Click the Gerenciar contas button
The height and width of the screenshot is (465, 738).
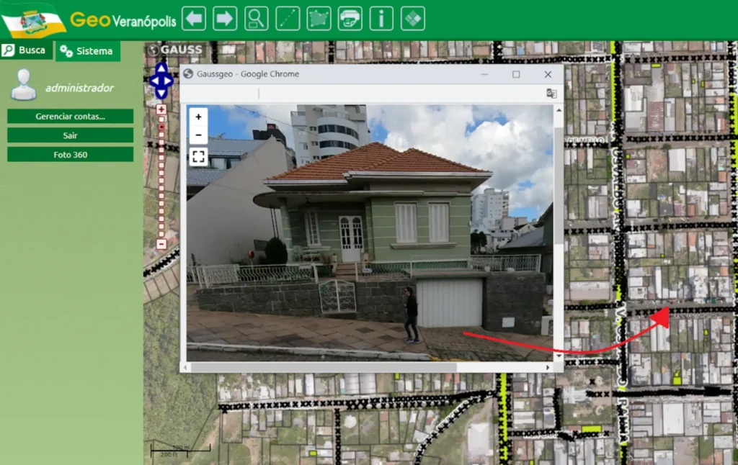(x=70, y=117)
